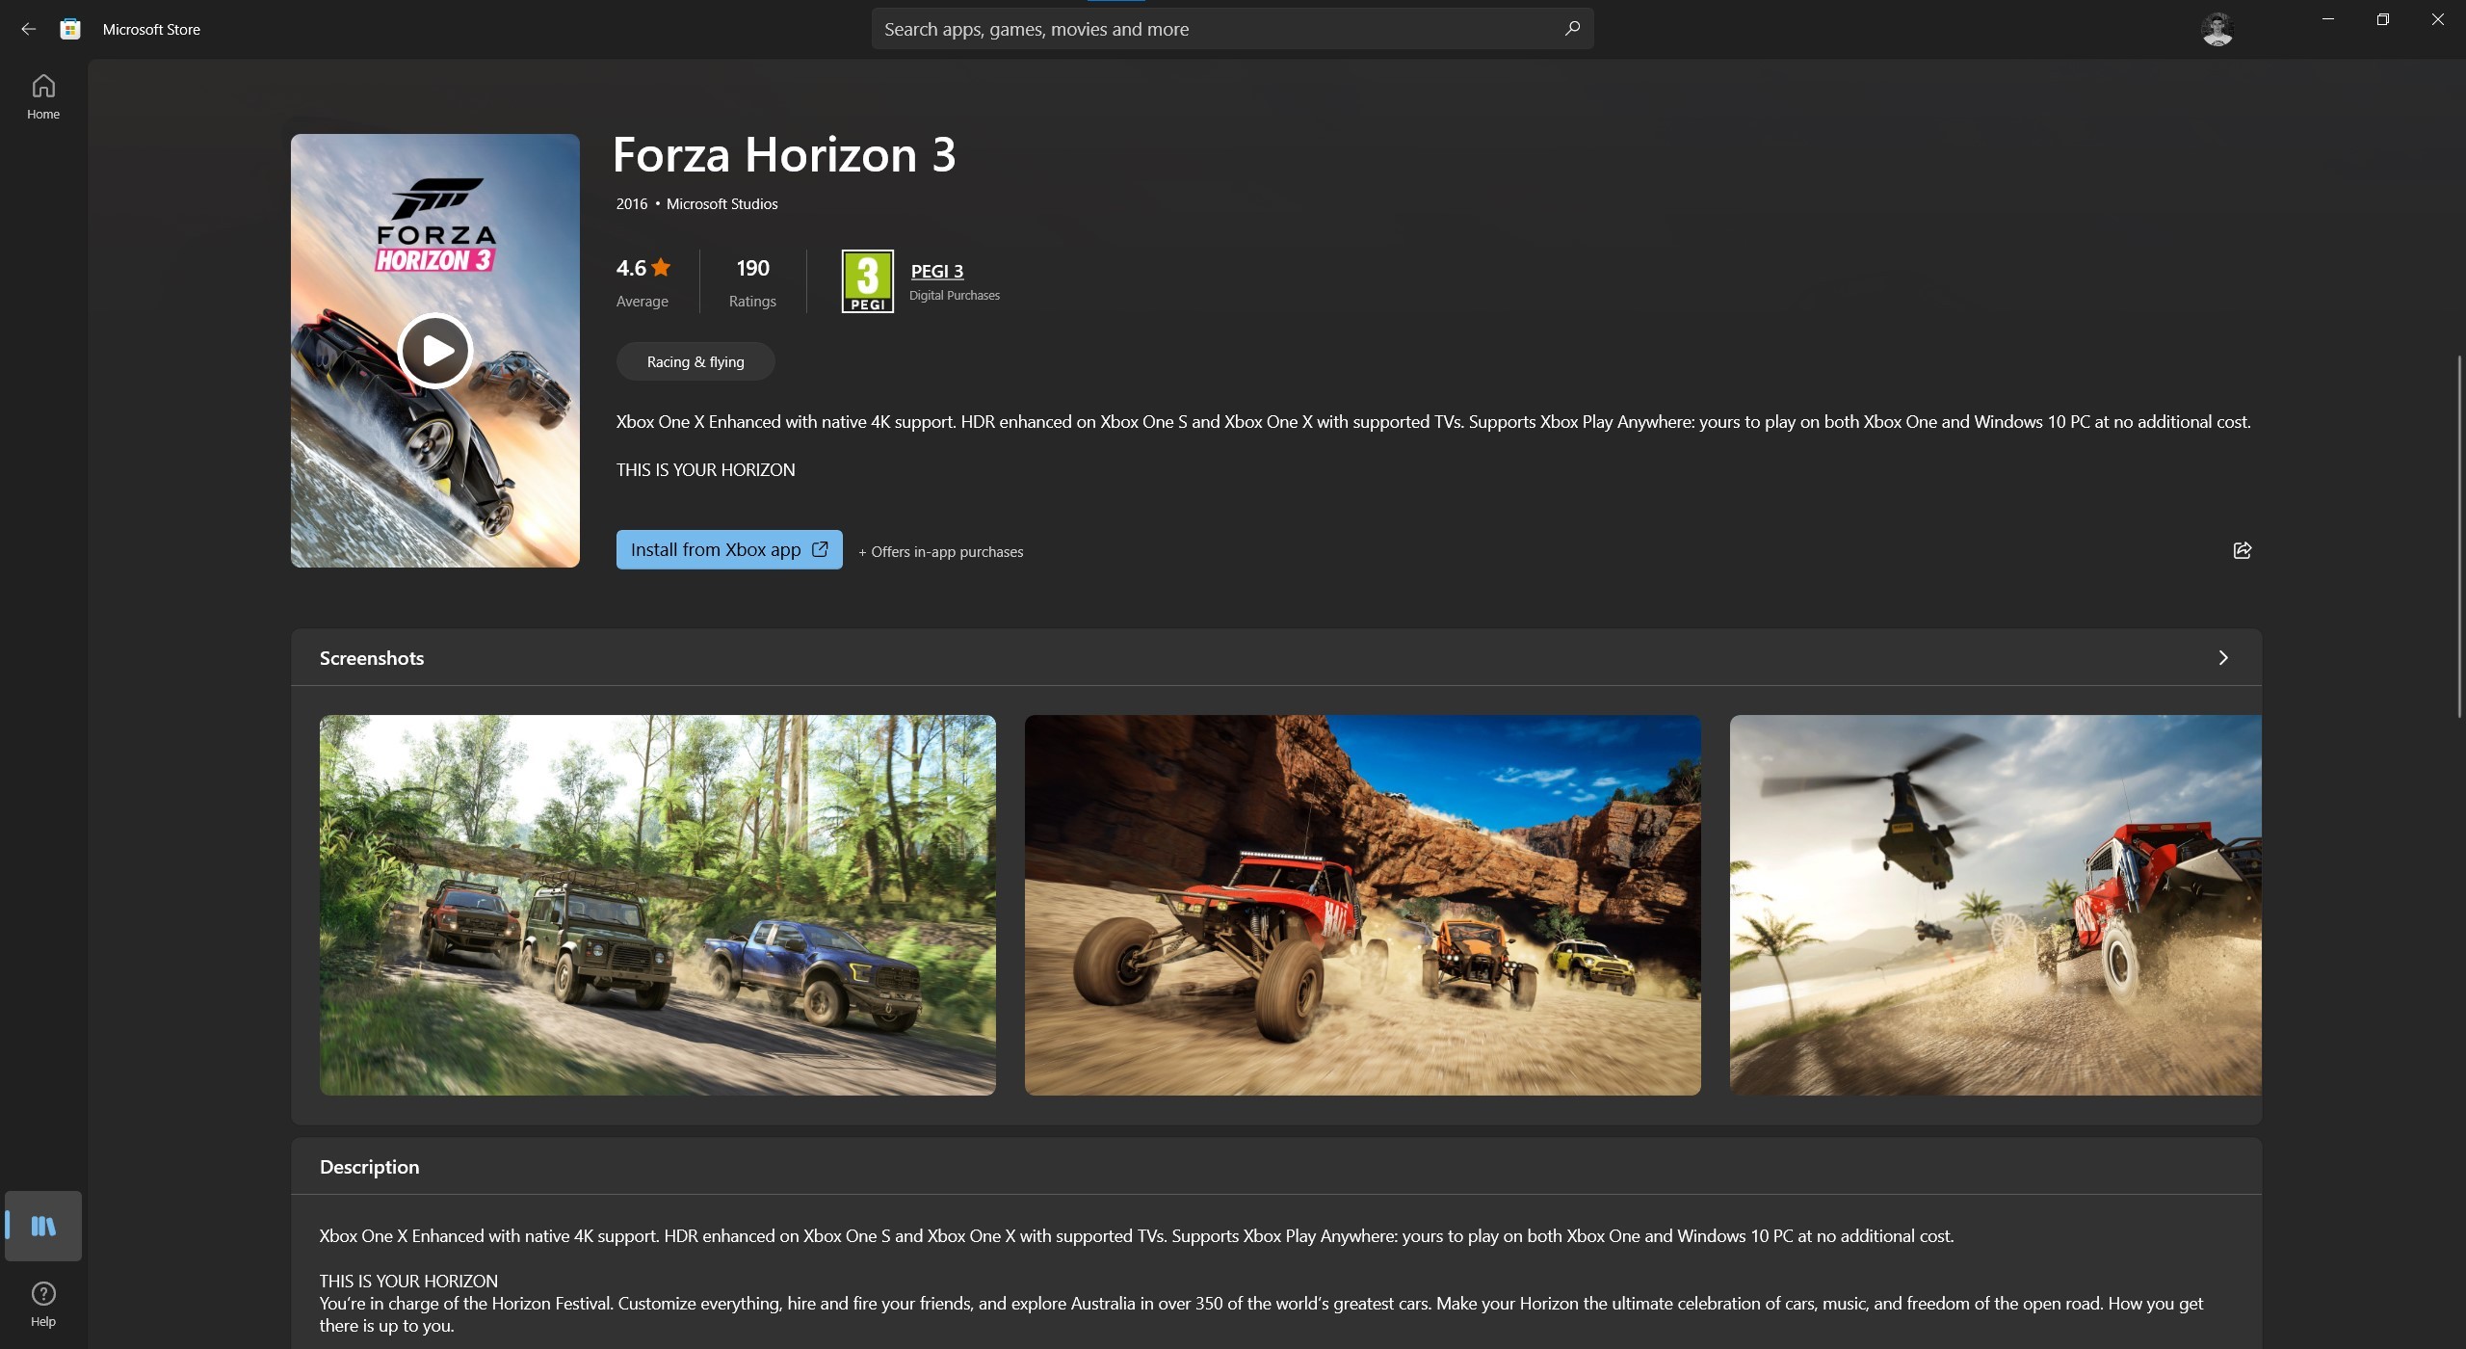
Task: Play the Forza Horizon 3 trailer
Action: click(434, 351)
